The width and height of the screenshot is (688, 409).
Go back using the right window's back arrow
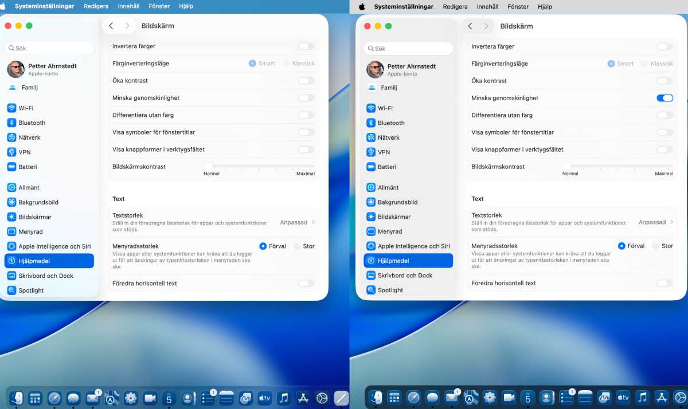(470, 26)
